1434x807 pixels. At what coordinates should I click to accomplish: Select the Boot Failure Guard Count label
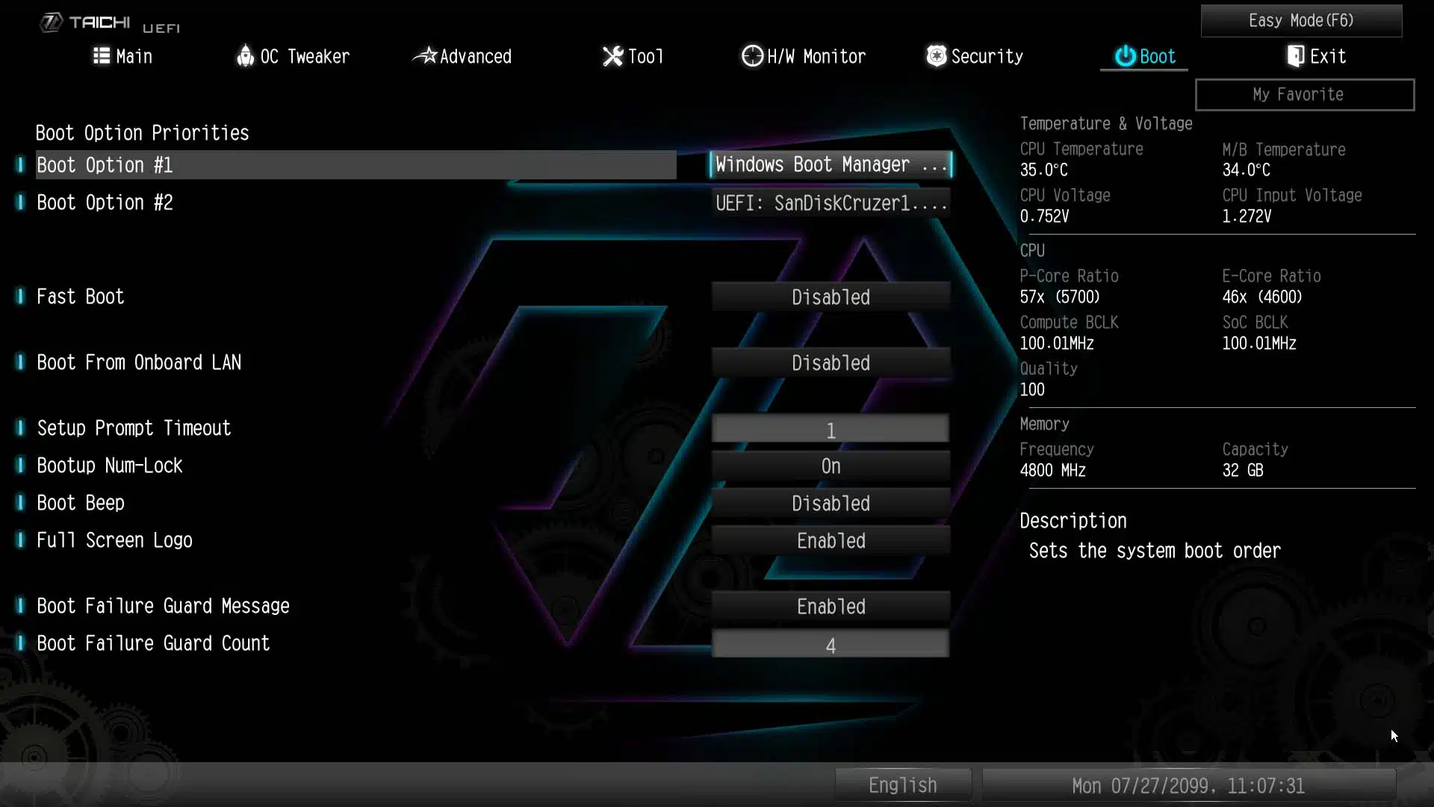[154, 643]
